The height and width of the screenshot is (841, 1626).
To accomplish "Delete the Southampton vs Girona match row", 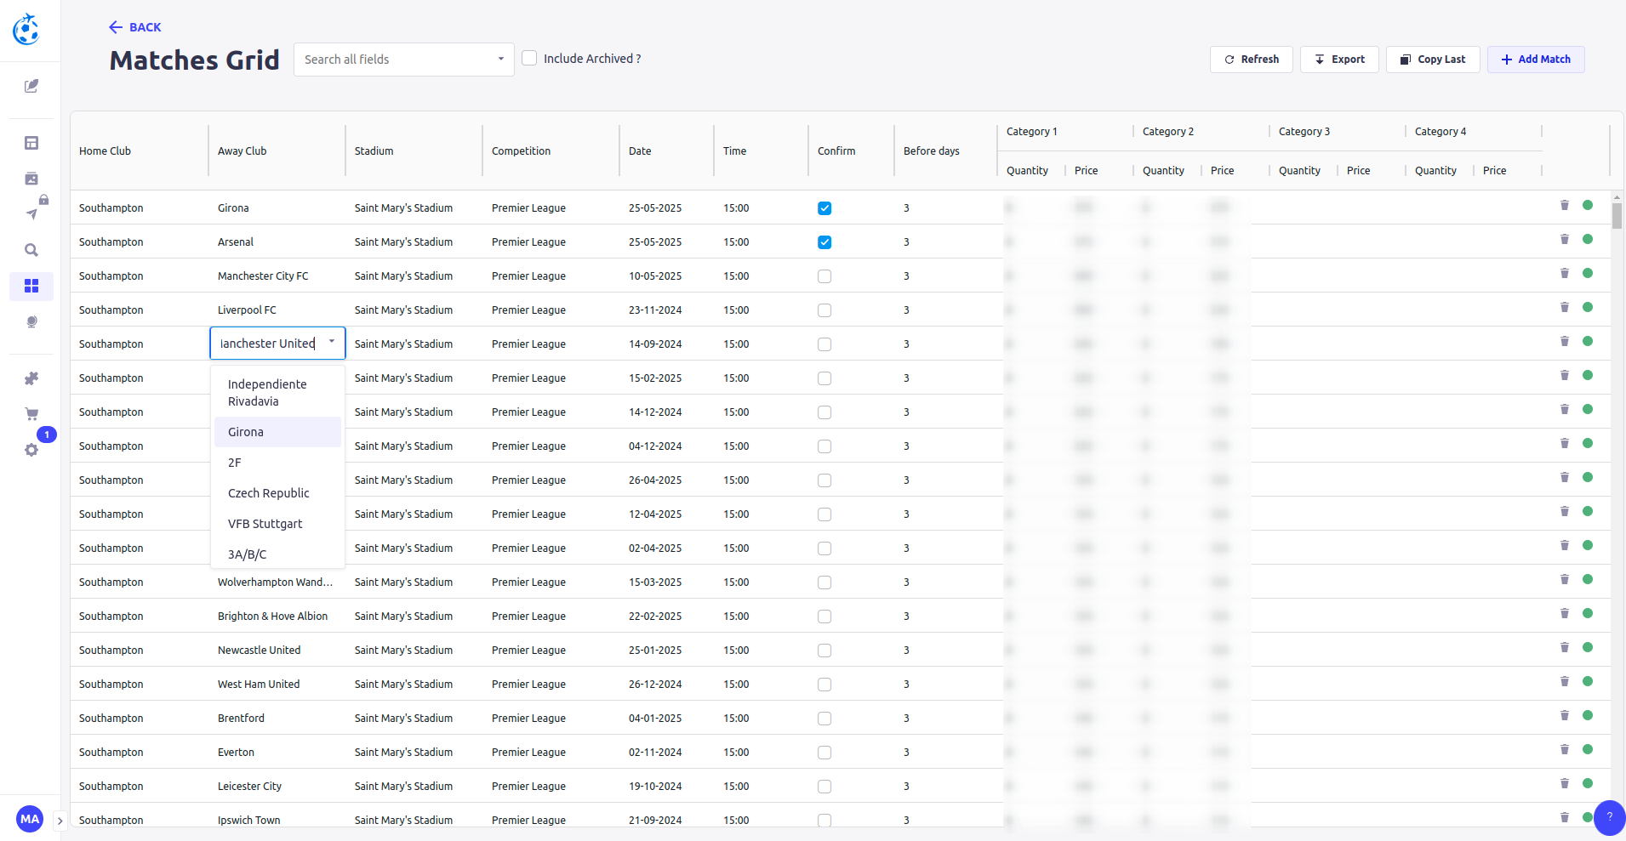I will (1564, 205).
